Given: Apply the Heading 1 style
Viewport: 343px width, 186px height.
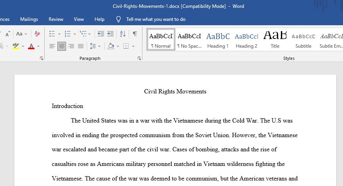Looking at the screenshot, I should pos(218,40).
